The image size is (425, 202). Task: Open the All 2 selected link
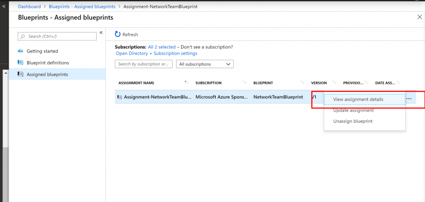pos(161,47)
